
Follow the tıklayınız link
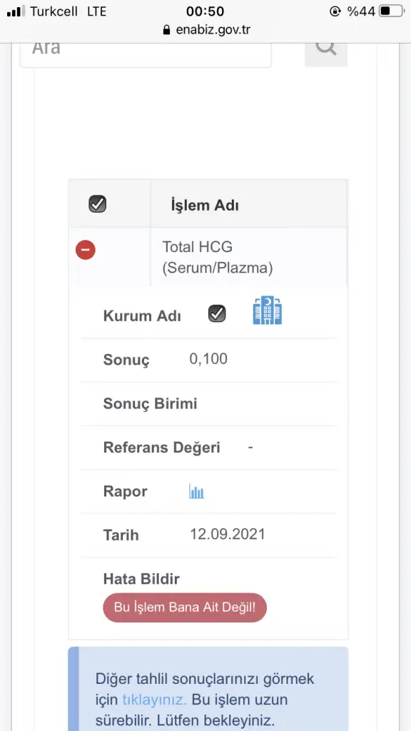155,700
